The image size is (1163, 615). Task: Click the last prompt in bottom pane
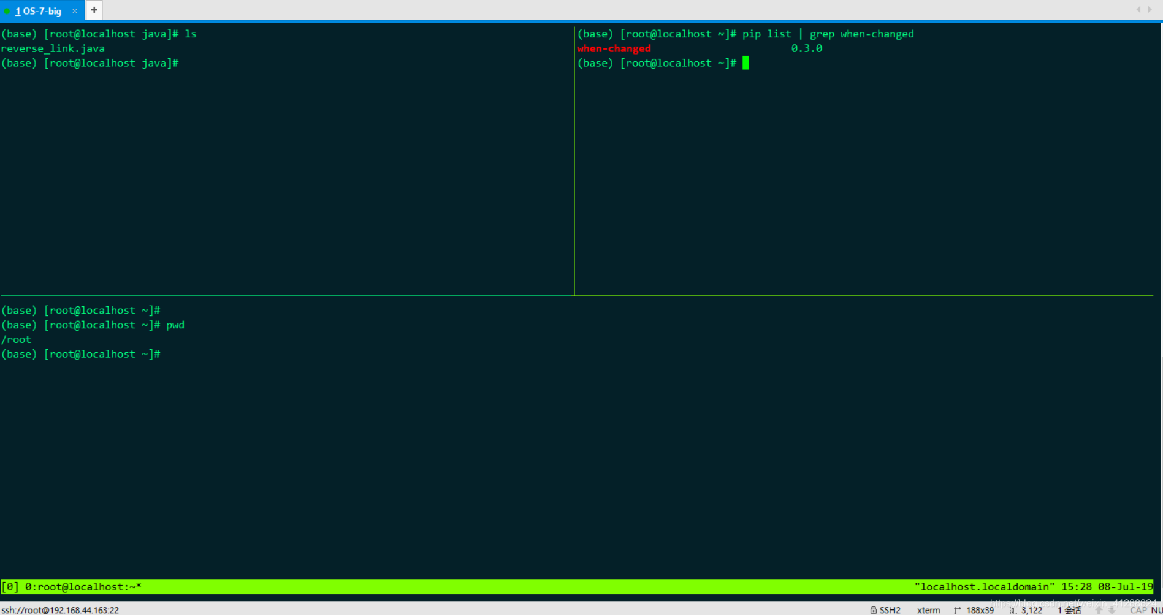click(81, 354)
